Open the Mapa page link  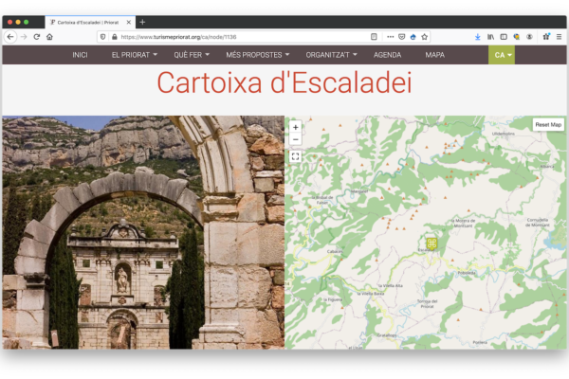[434, 55]
